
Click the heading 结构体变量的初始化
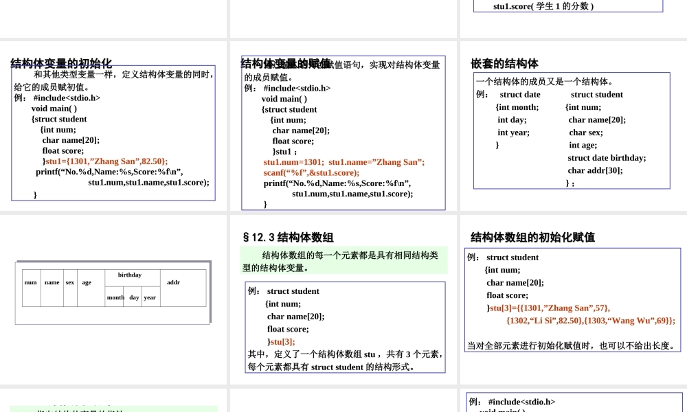(61, 63)
